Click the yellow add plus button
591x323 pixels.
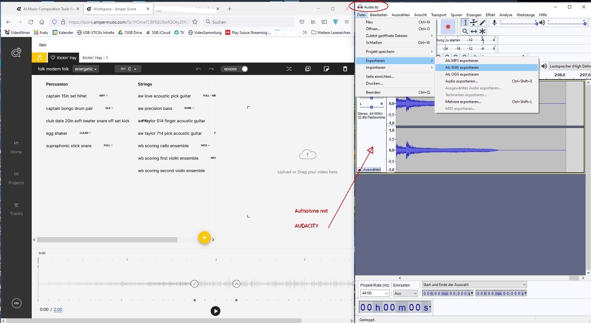pyautogui.click(x=204, y=237)
